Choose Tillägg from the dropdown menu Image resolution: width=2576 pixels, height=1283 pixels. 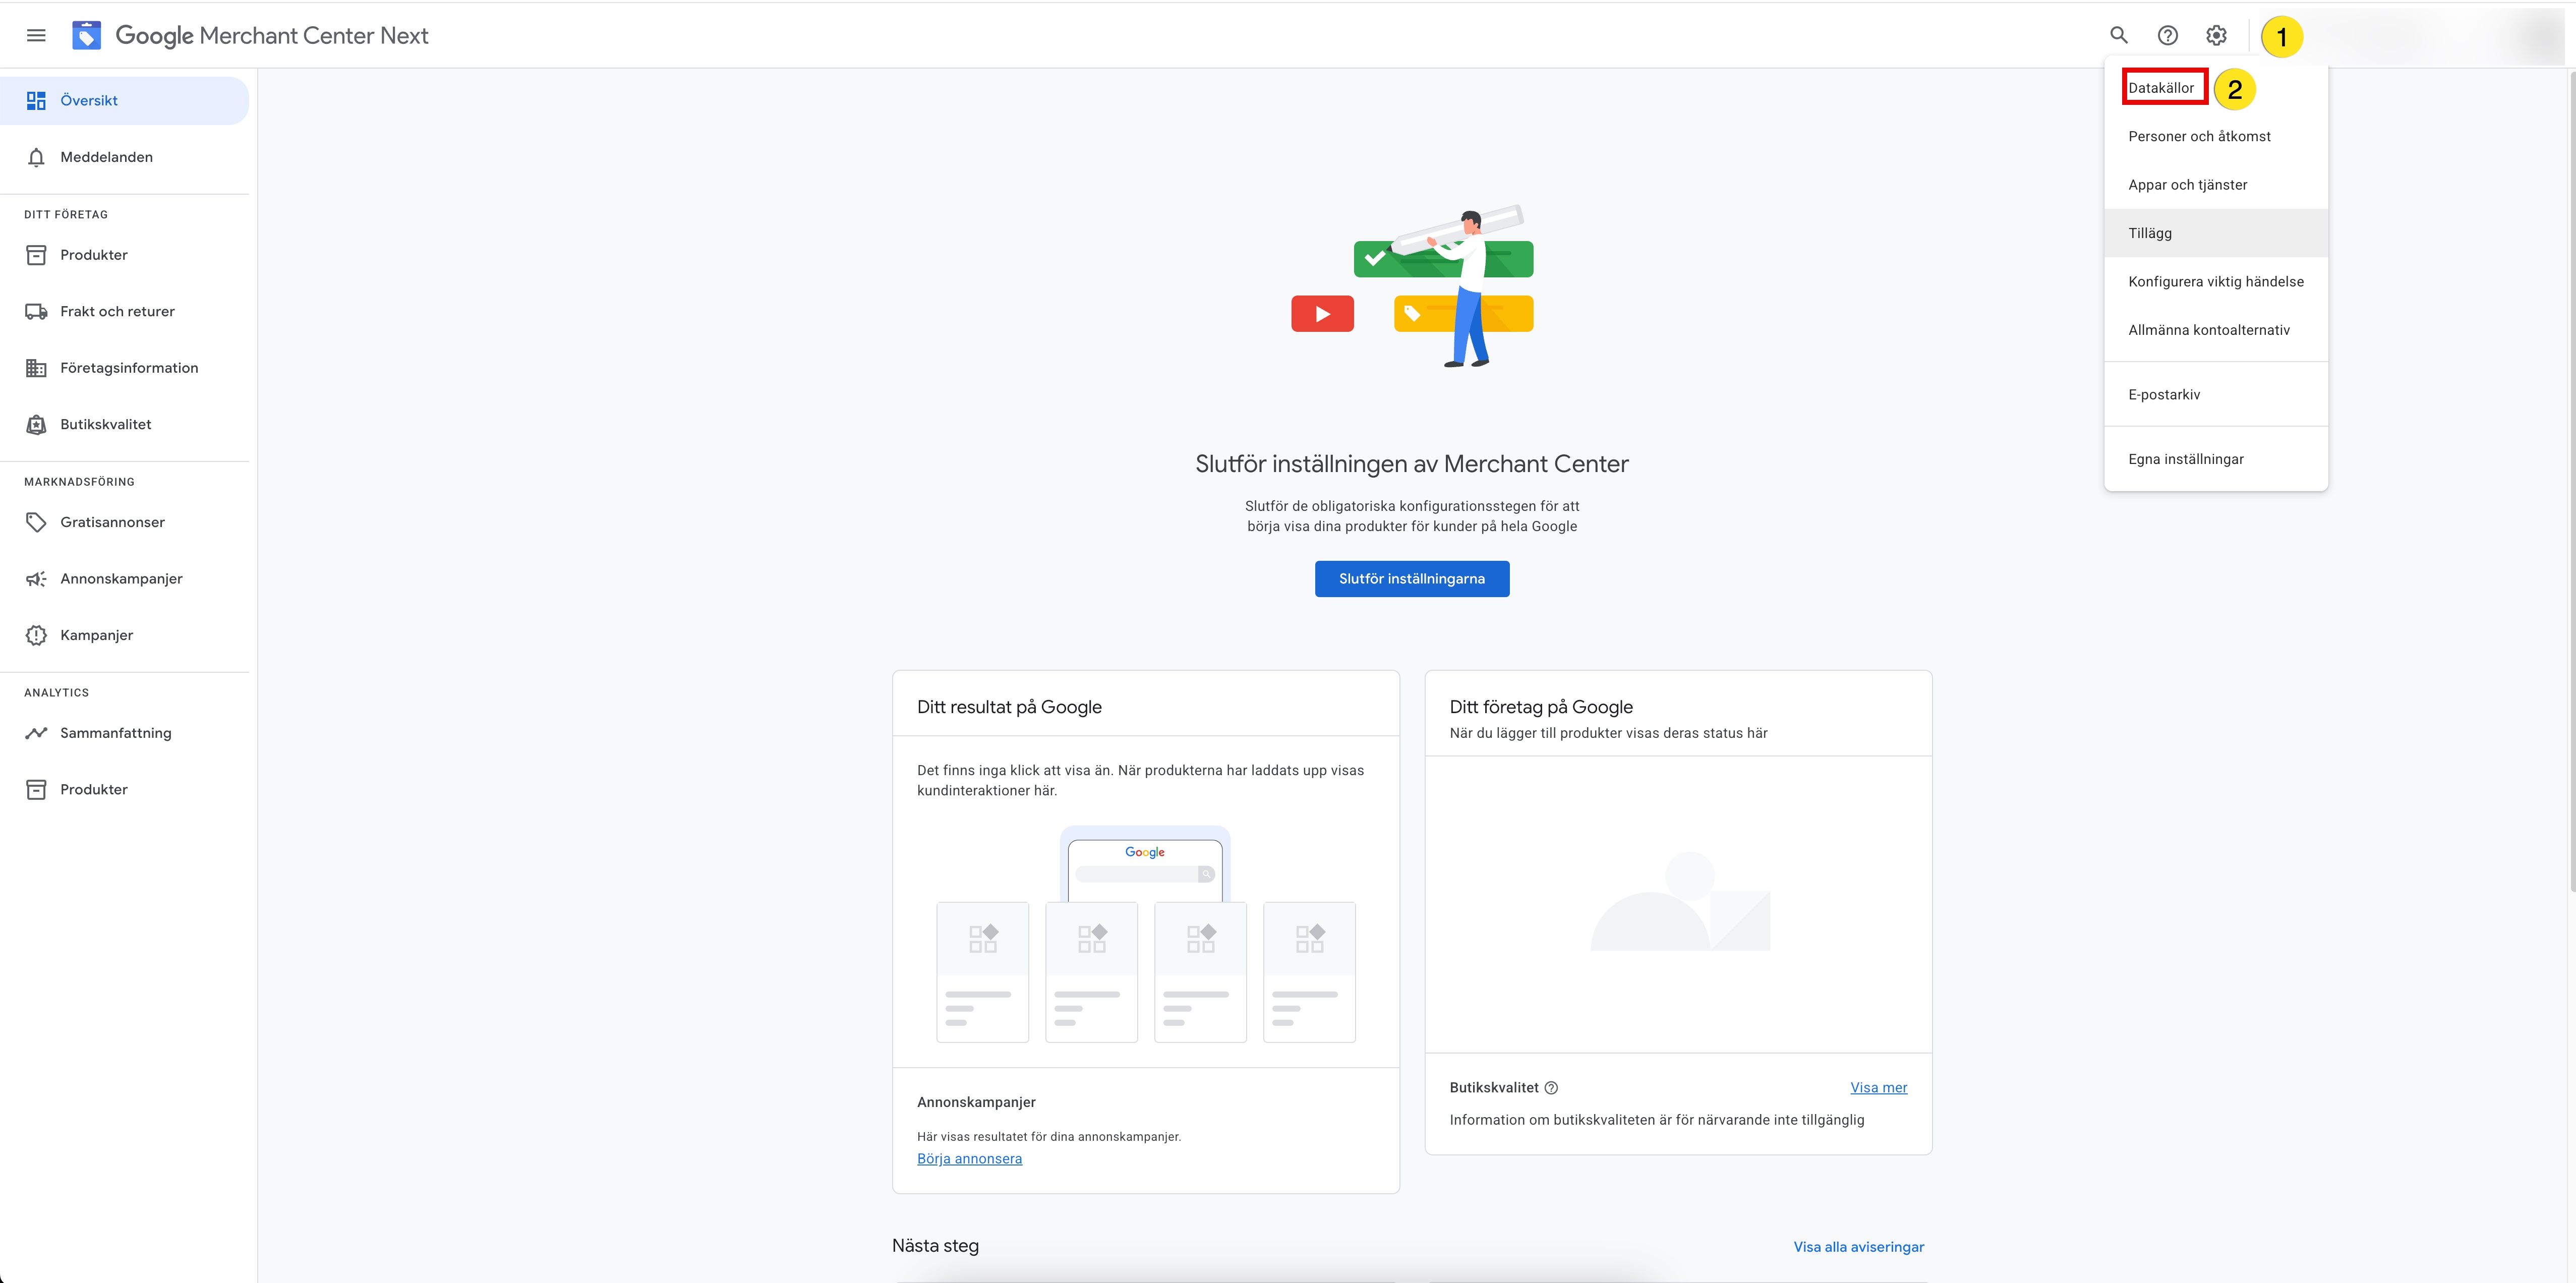click(2150, 233)
